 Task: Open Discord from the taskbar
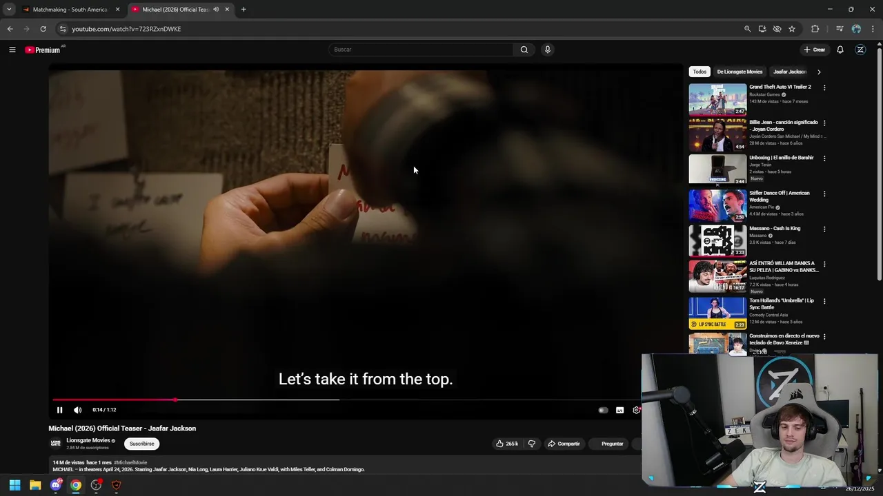tap(56, 485)
